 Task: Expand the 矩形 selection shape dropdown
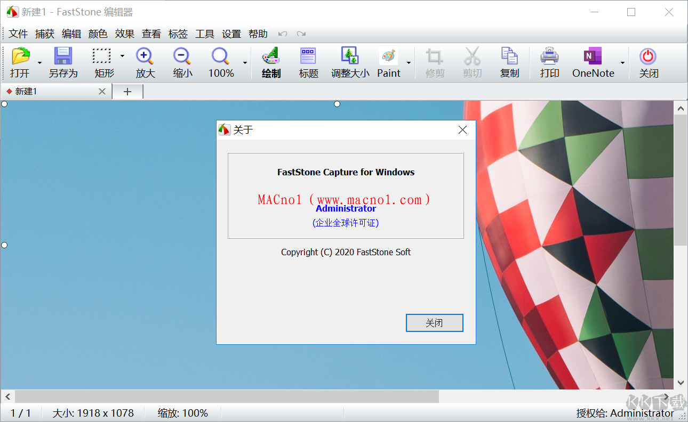122,56
